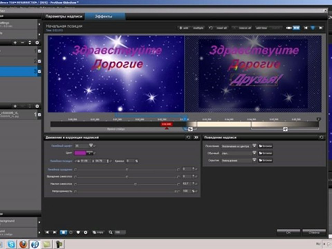Jump to next slide at bottom toolbar

coord(55,232)
